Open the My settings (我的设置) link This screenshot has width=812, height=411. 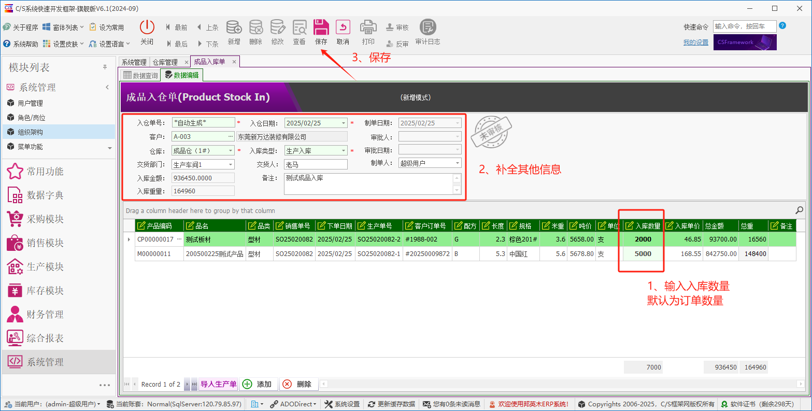coord(695,42)
